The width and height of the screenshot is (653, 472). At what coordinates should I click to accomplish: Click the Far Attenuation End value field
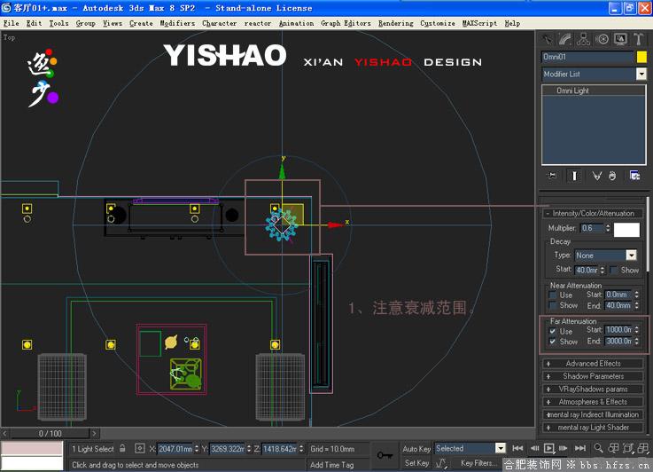618,341
